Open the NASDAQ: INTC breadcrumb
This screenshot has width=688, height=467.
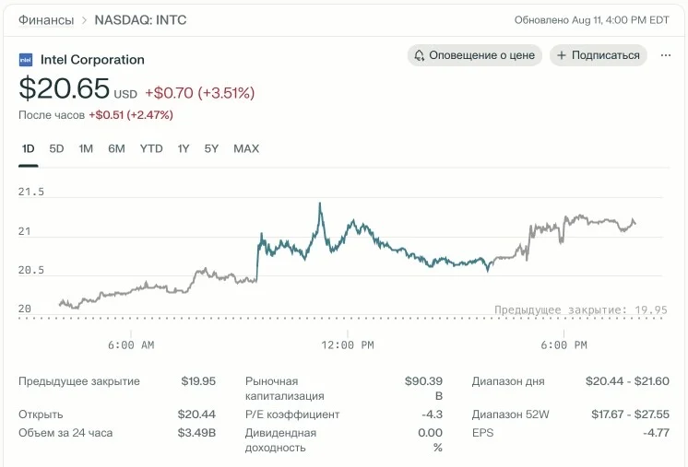tap(140, 20)
